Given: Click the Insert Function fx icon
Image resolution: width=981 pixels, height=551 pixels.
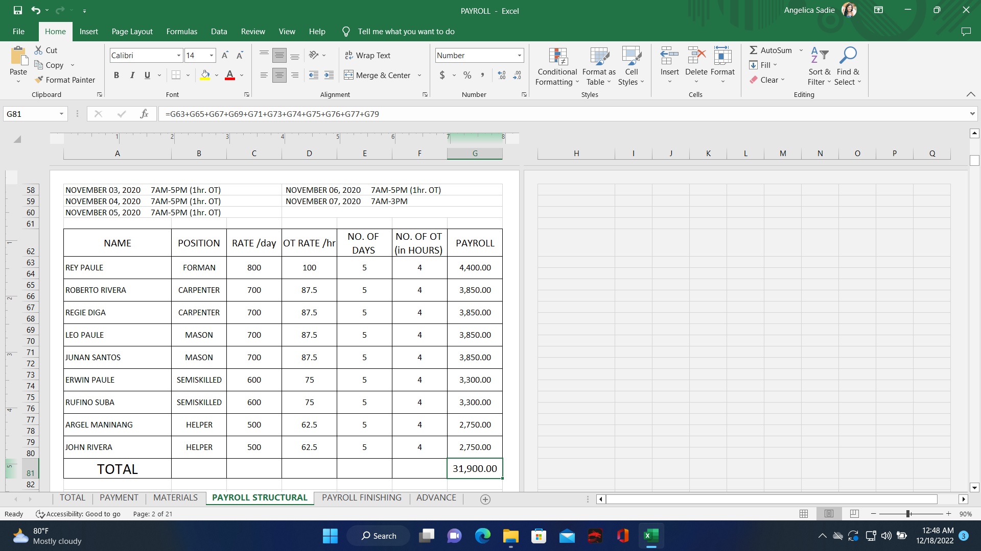Looking at the screenshot, I should click(144, 114).
